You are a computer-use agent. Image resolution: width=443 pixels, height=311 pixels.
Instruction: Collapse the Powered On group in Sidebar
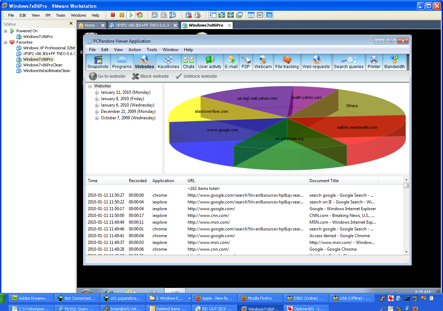(6, 31)
